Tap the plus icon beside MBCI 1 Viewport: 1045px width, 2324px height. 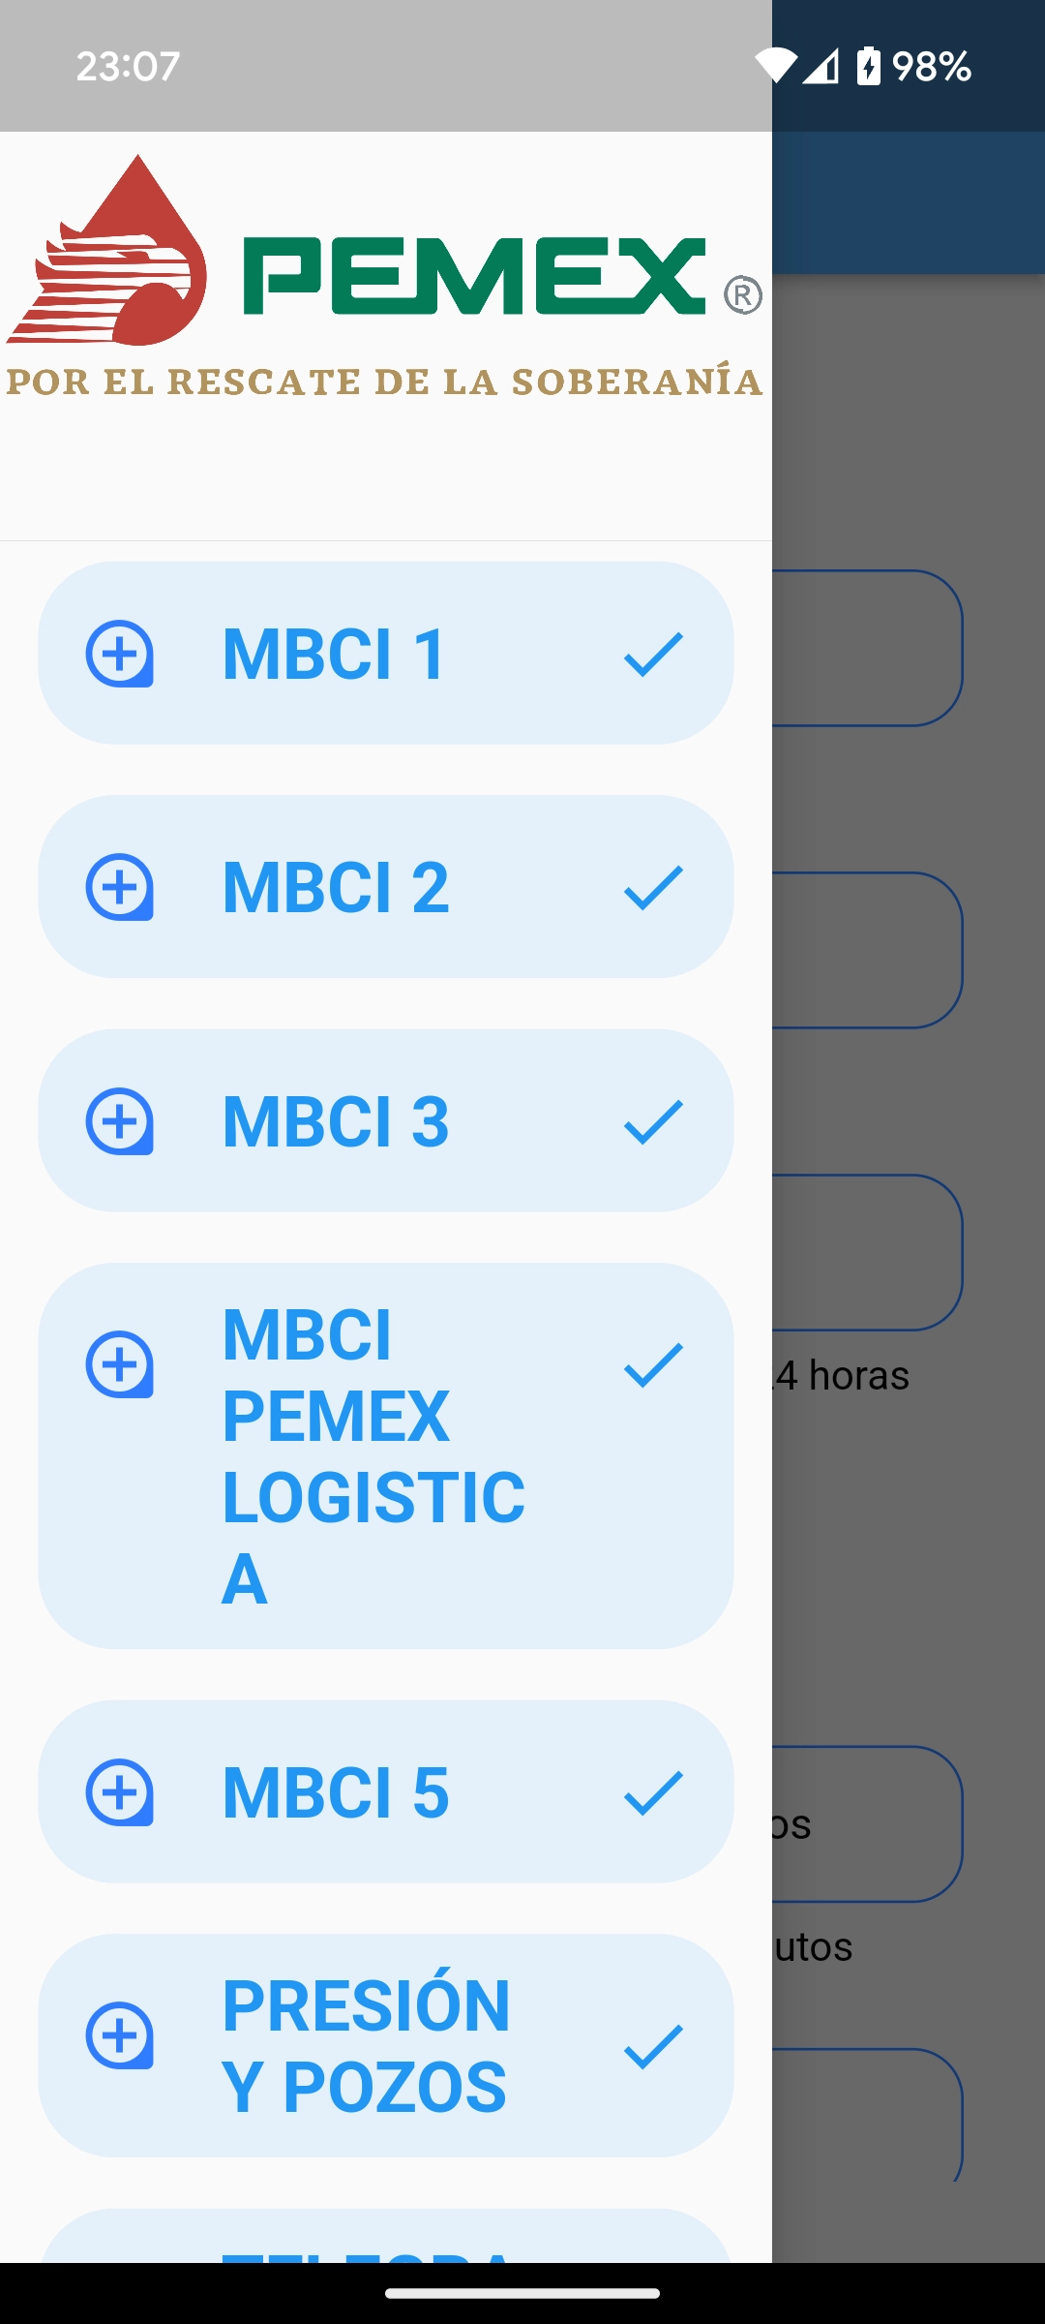tap(120, 654)
